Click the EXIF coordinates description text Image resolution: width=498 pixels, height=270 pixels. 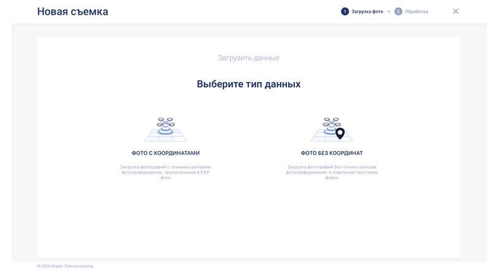[166, 172]
